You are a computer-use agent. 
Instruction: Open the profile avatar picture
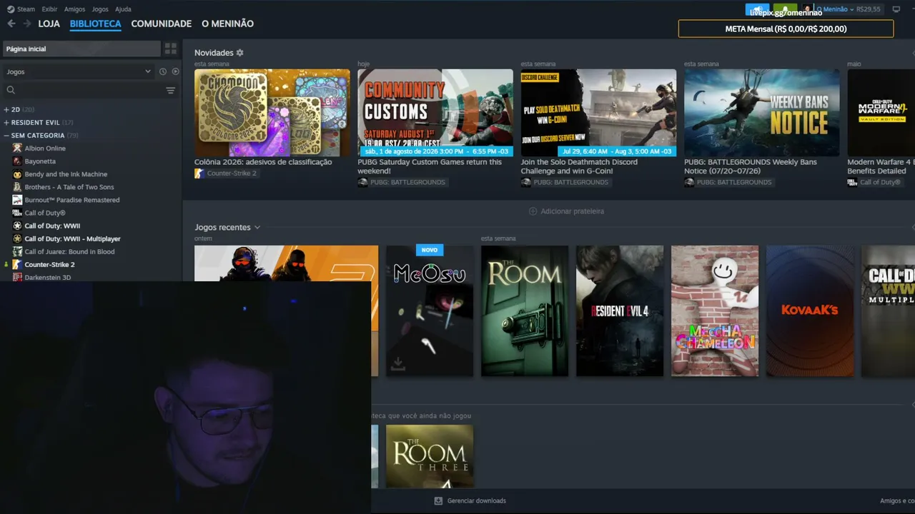807,9
